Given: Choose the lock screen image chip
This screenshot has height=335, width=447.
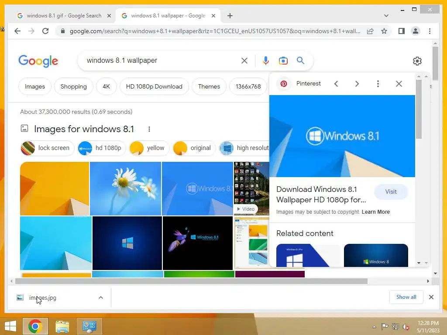Looking at the screenshot, I should point(47,148).
